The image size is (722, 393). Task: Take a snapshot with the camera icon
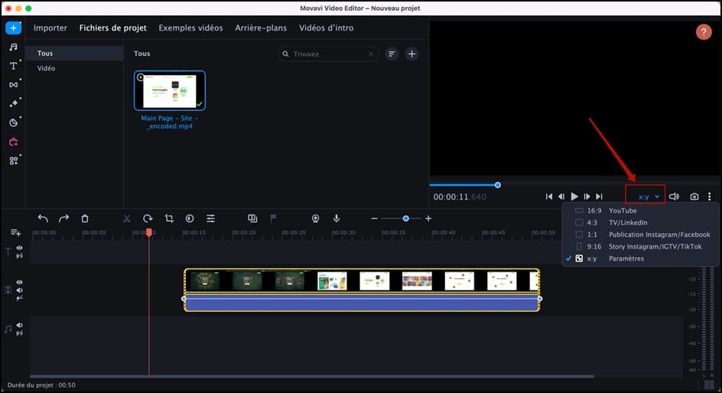[x=694, y=196]
